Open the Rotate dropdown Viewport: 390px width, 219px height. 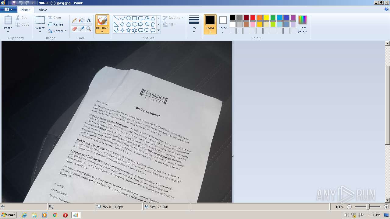pyautogui.click(x=57, y=31)
